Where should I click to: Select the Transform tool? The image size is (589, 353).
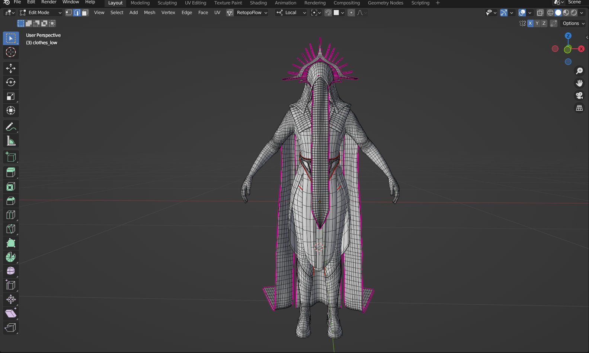(11, 110)
